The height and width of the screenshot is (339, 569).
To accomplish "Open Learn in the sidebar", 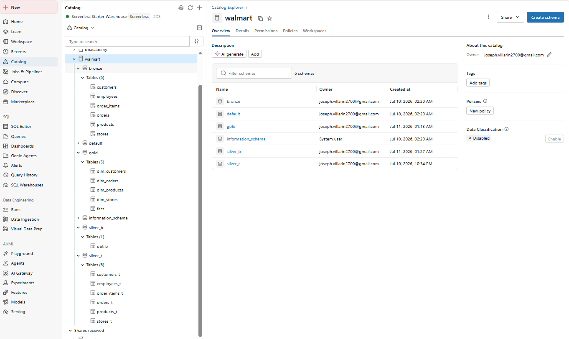I will (x=16, y=32).
